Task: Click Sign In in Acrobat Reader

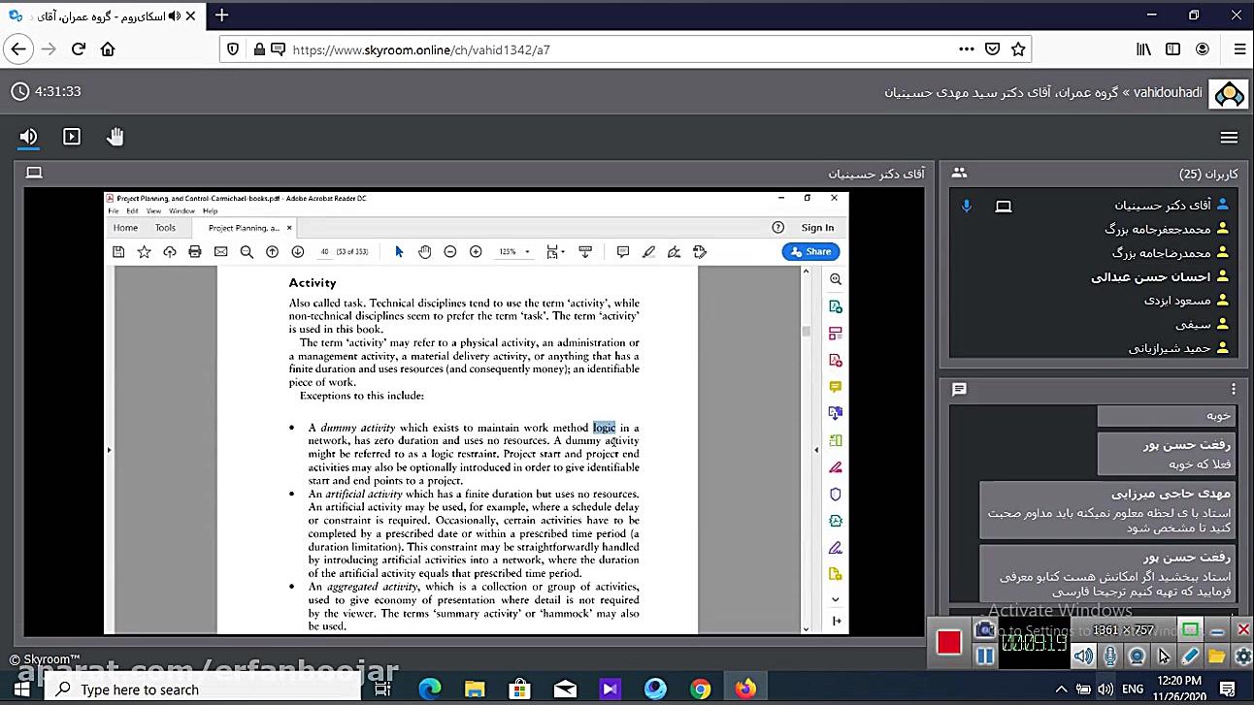Action: pyautogui.click(x=817, y=228)
